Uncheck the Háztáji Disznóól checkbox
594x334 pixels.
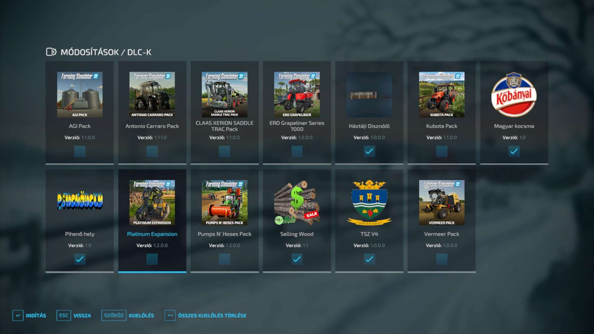369,151
